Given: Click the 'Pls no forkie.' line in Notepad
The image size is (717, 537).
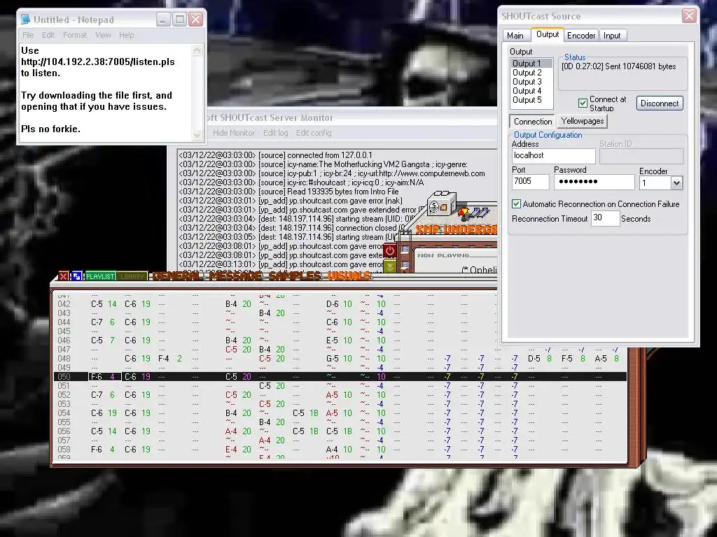Looking at the screenshot, I should coord(50,129).
